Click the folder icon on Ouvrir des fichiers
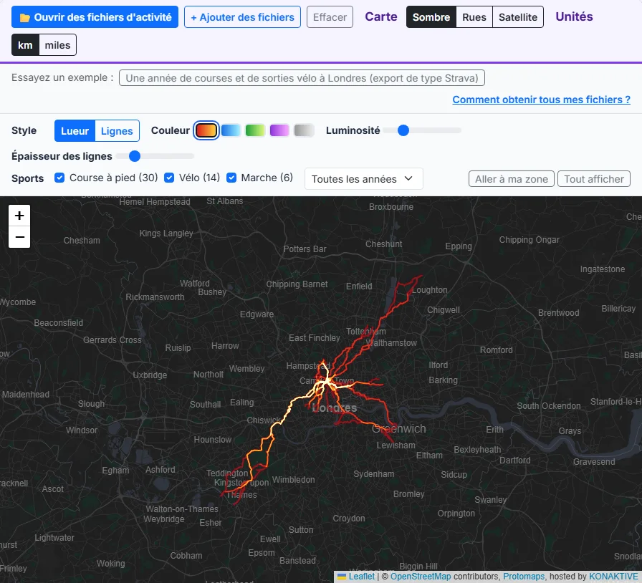The height and width of the screenshot is (583, 642). pos(25,18)
